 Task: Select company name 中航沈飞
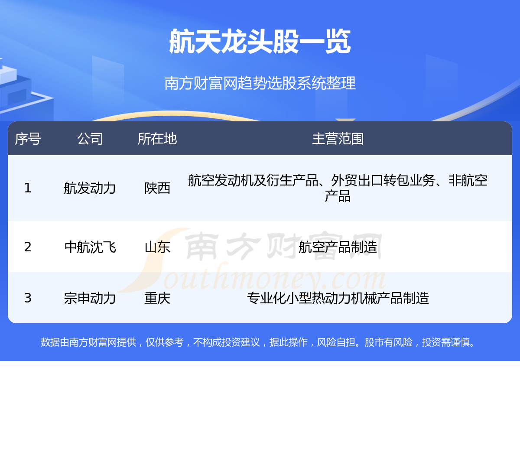90,247
